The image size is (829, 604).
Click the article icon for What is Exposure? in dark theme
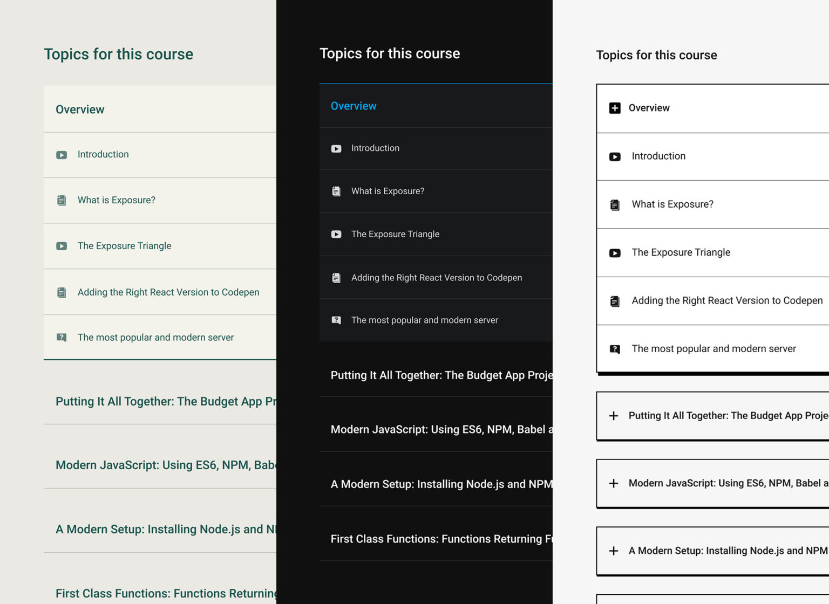336,191
